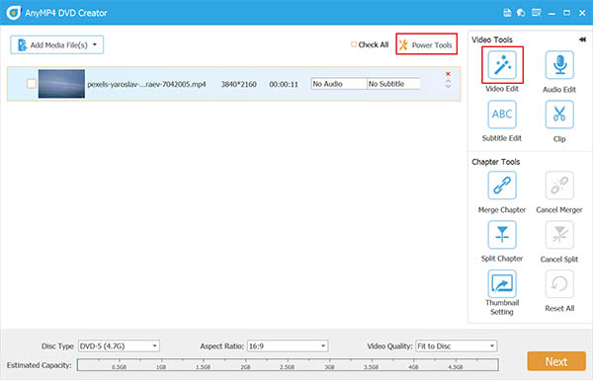Collapse the tools panel with the double arrow
This screenshot has height=380, width=593.
point(582,39)
